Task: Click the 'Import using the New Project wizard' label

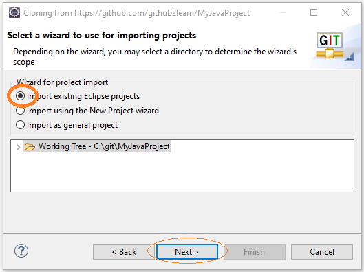Action: (x=93, y=111)
